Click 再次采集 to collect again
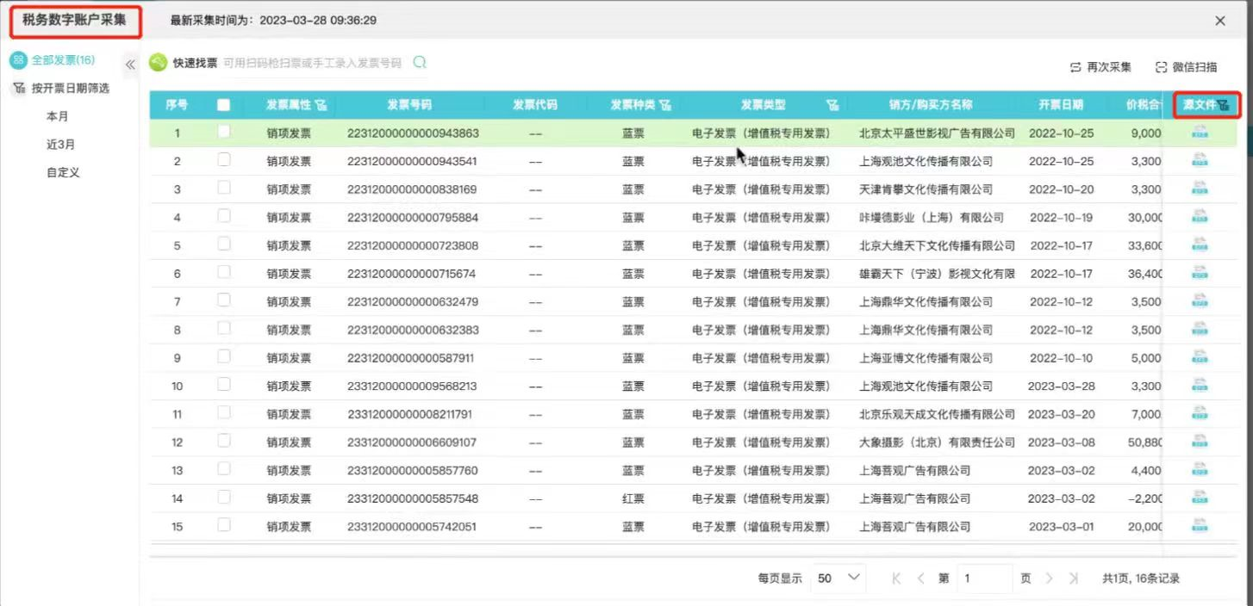 (1100, 67)
